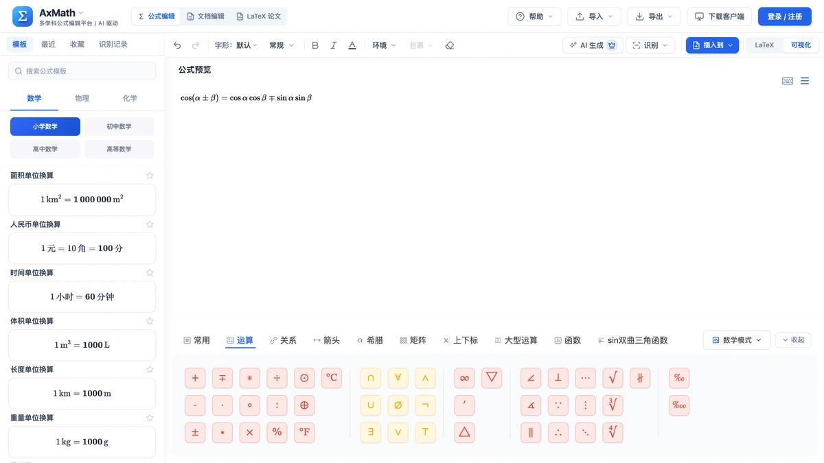Insert the perpendicular ⊥ symbol
The image size is (824, 463).
point(558,378)
